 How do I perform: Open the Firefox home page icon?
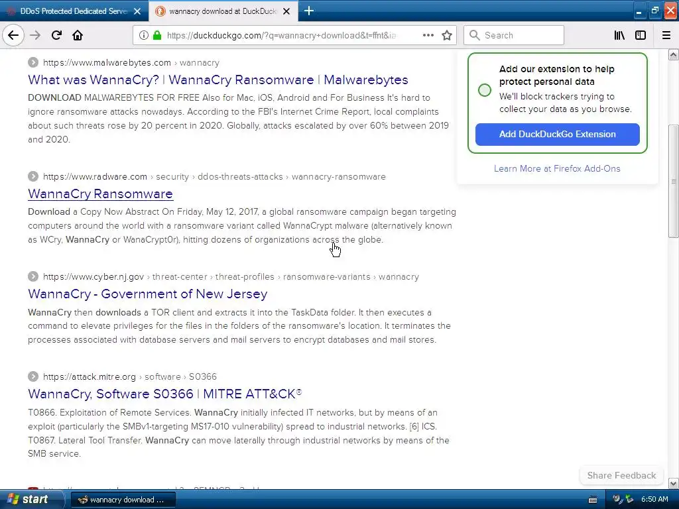(x=78, y=35)
